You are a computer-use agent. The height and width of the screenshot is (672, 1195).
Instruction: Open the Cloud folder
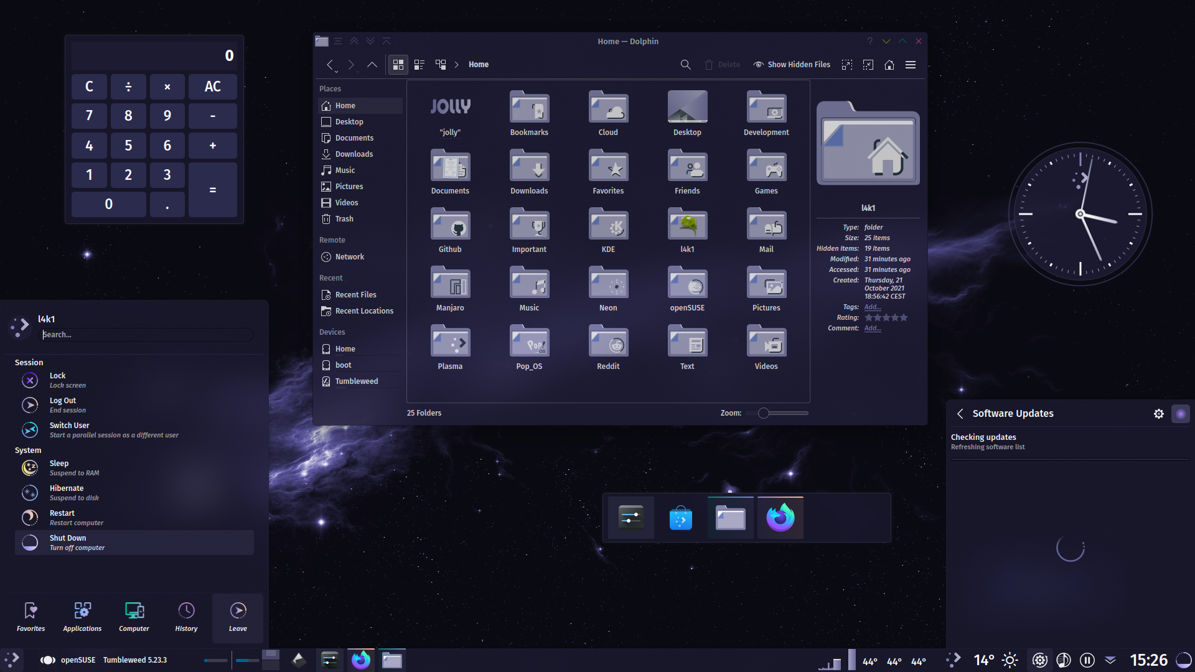[x=608, y=113]
